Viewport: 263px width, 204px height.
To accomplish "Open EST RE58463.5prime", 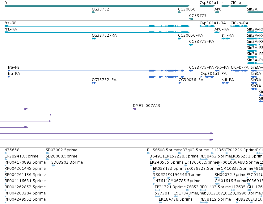I will [215, 156].
